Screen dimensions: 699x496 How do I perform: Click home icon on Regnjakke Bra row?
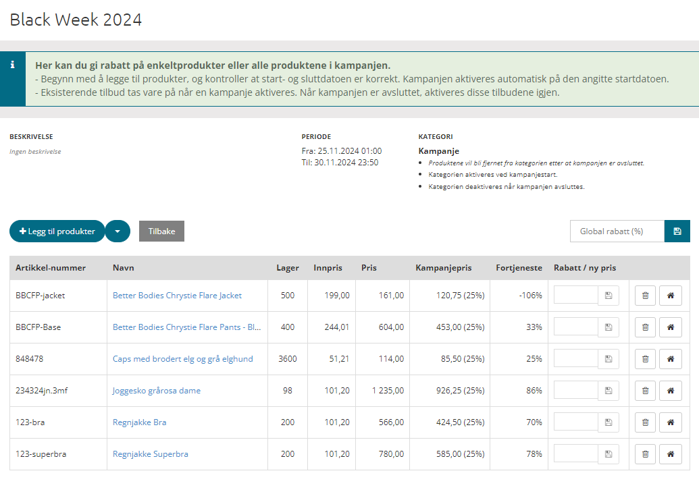(671, 422)
